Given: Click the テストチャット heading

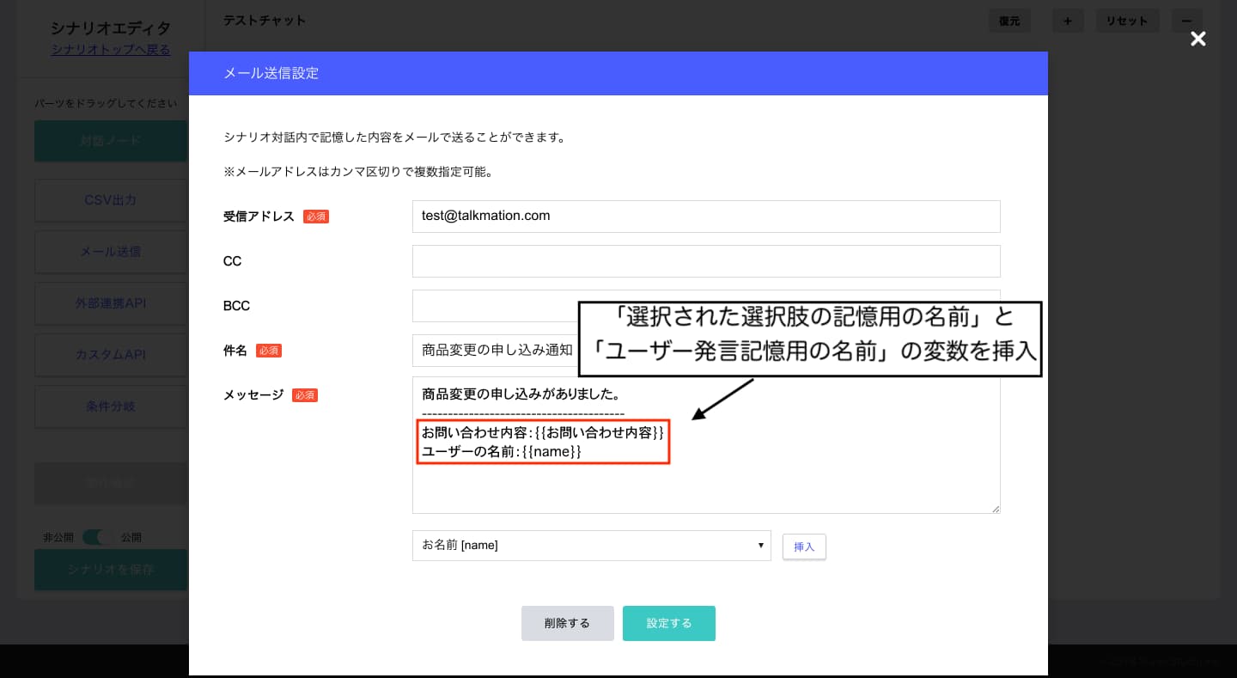Looking at the screenshot, I should coord(264,20).
